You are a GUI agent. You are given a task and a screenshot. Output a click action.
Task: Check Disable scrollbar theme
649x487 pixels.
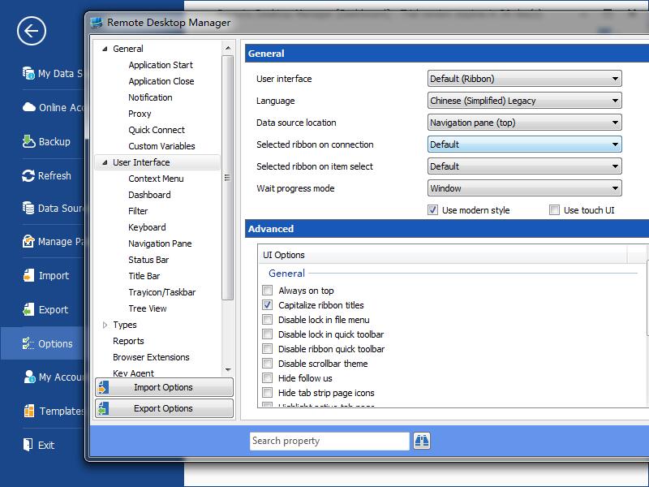(268, 364)
